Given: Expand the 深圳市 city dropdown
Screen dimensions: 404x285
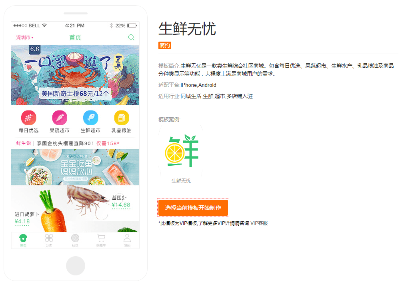Looking at the screenshot, I should pyautogui.click(x=25, y=37).
